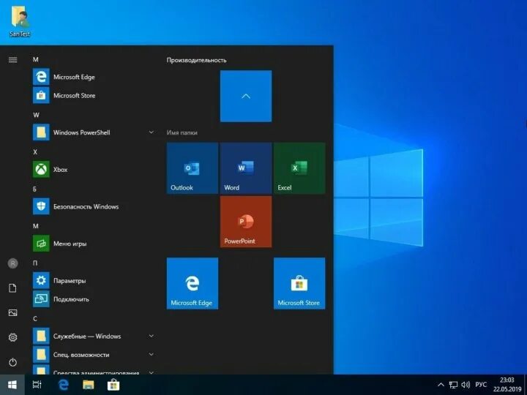Screen dimensions: 527x395
Task: Launch Xbox from the app list
Action: (x=92, y=169)
